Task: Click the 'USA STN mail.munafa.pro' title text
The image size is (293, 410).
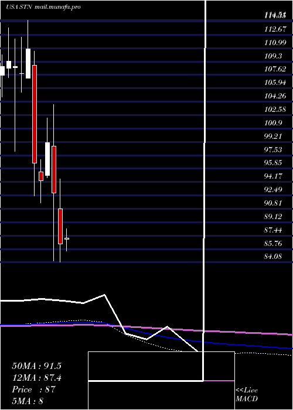Action: click(43, 7)
